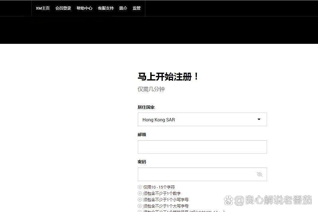Click the 马上开始注册! heading

pyautogui.click(x=168, y=77)
